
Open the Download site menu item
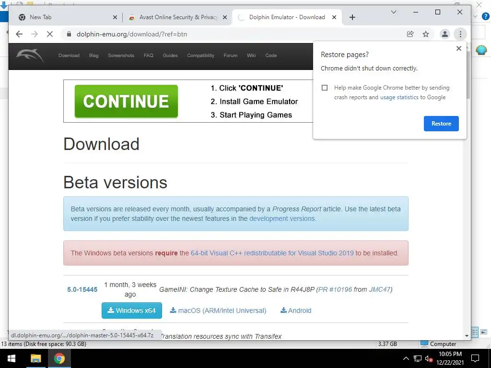coord(69,56)
